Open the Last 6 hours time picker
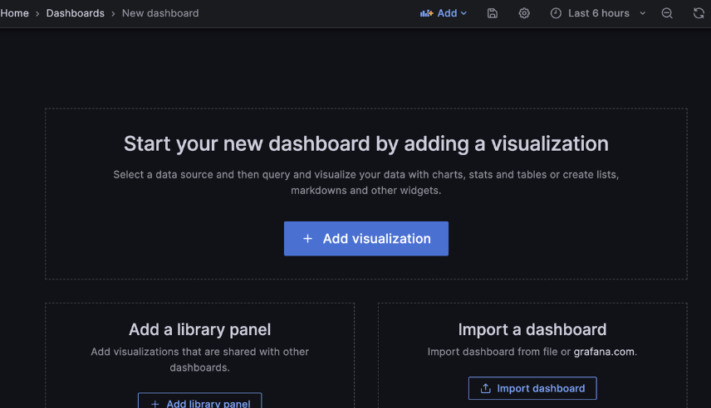Screen dimensions: 711x408 pos(598,13)
